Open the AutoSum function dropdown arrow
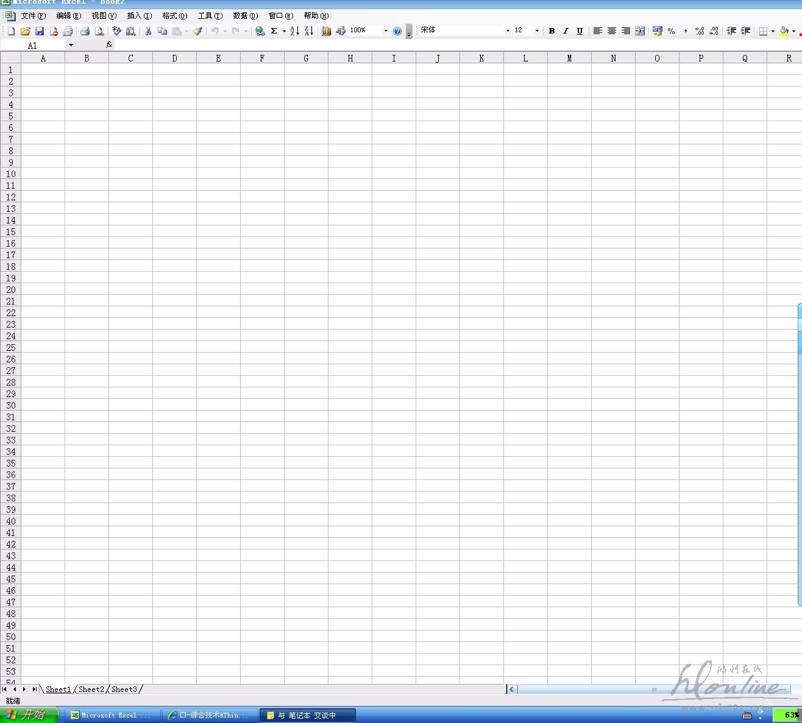 click(284, 31)
